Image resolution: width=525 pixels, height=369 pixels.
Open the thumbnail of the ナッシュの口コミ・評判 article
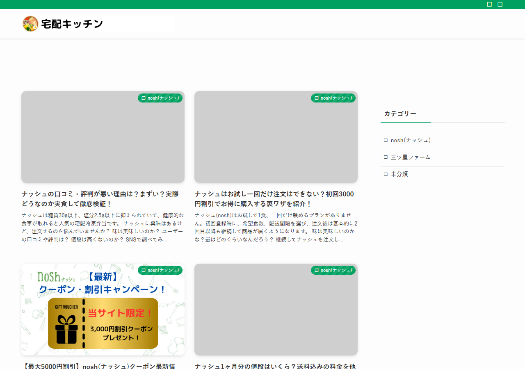click(x=103, y=137)
